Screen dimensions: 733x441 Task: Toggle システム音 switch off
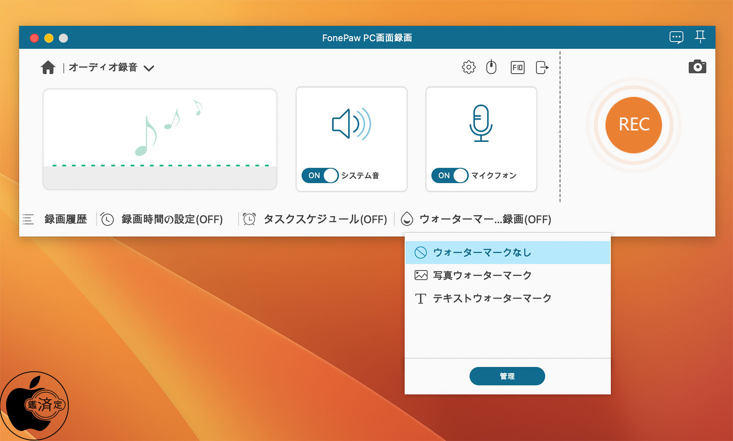point(320,175)
